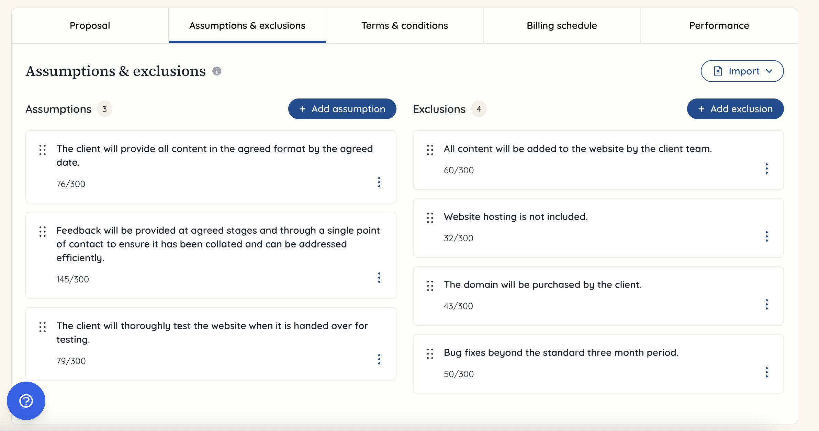Open the kebab menu for the domain purchase exclusion
Image resolution: width=819 pixels, height=431 pixels.
(767, 304)
